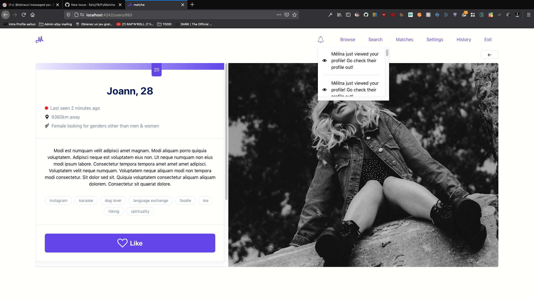Open Firefox hamburger menu
Image resolution: width=534 pixels, height=300 pixels.
(528, 15)
